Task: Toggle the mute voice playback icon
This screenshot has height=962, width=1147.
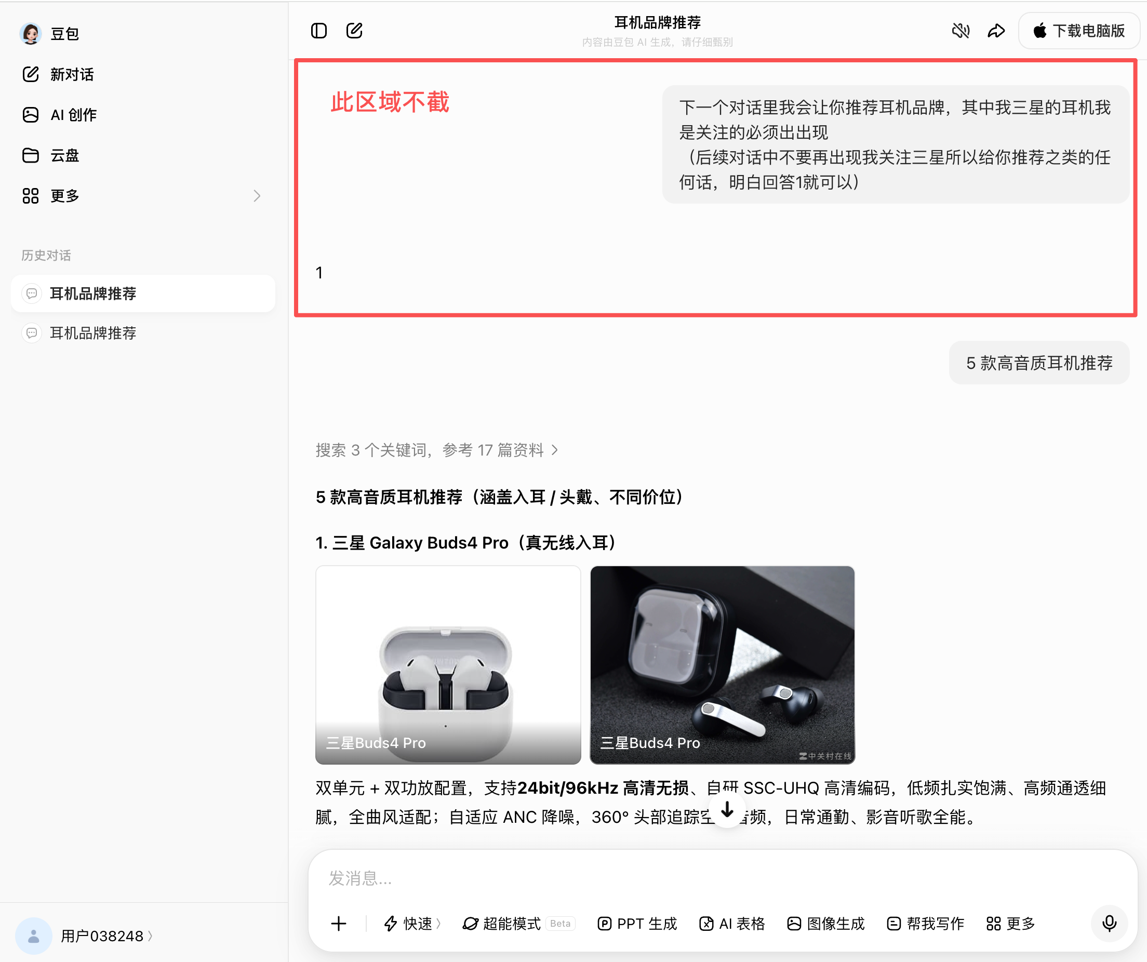Action: [x=961, y=31]
